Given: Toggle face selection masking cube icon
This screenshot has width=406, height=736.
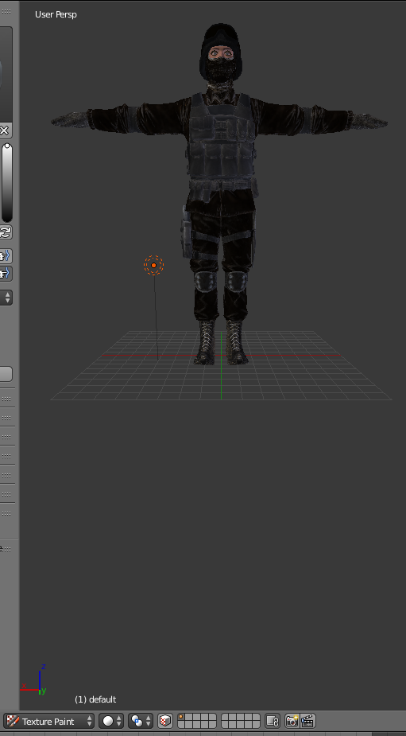Looking at the screenshot, I should 165,721.
